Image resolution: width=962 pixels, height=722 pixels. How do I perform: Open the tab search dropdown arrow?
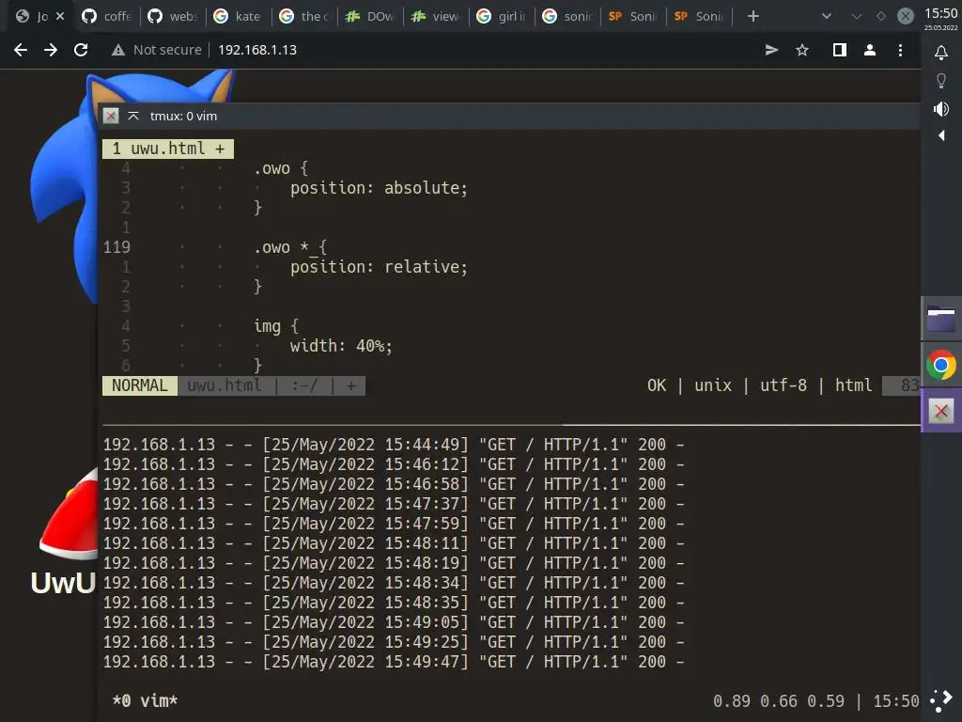click(827, 16)
